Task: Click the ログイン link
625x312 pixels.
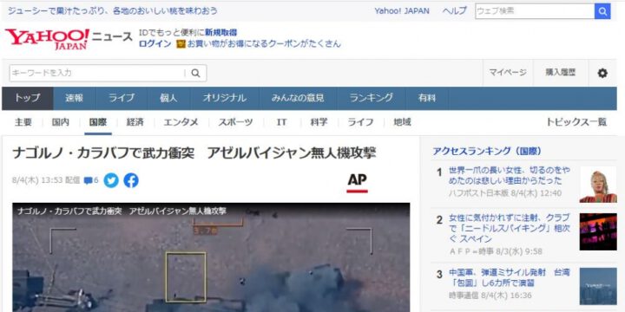Action: pos(155,44)
